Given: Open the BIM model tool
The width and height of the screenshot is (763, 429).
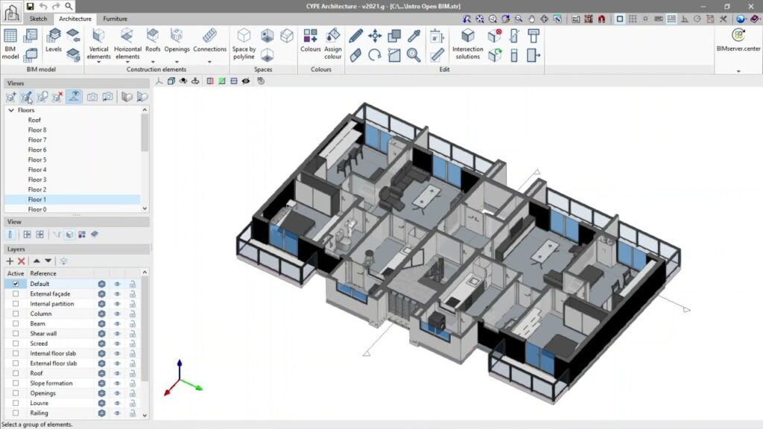Looking at the screenshot, I should [x=10, y=44].
